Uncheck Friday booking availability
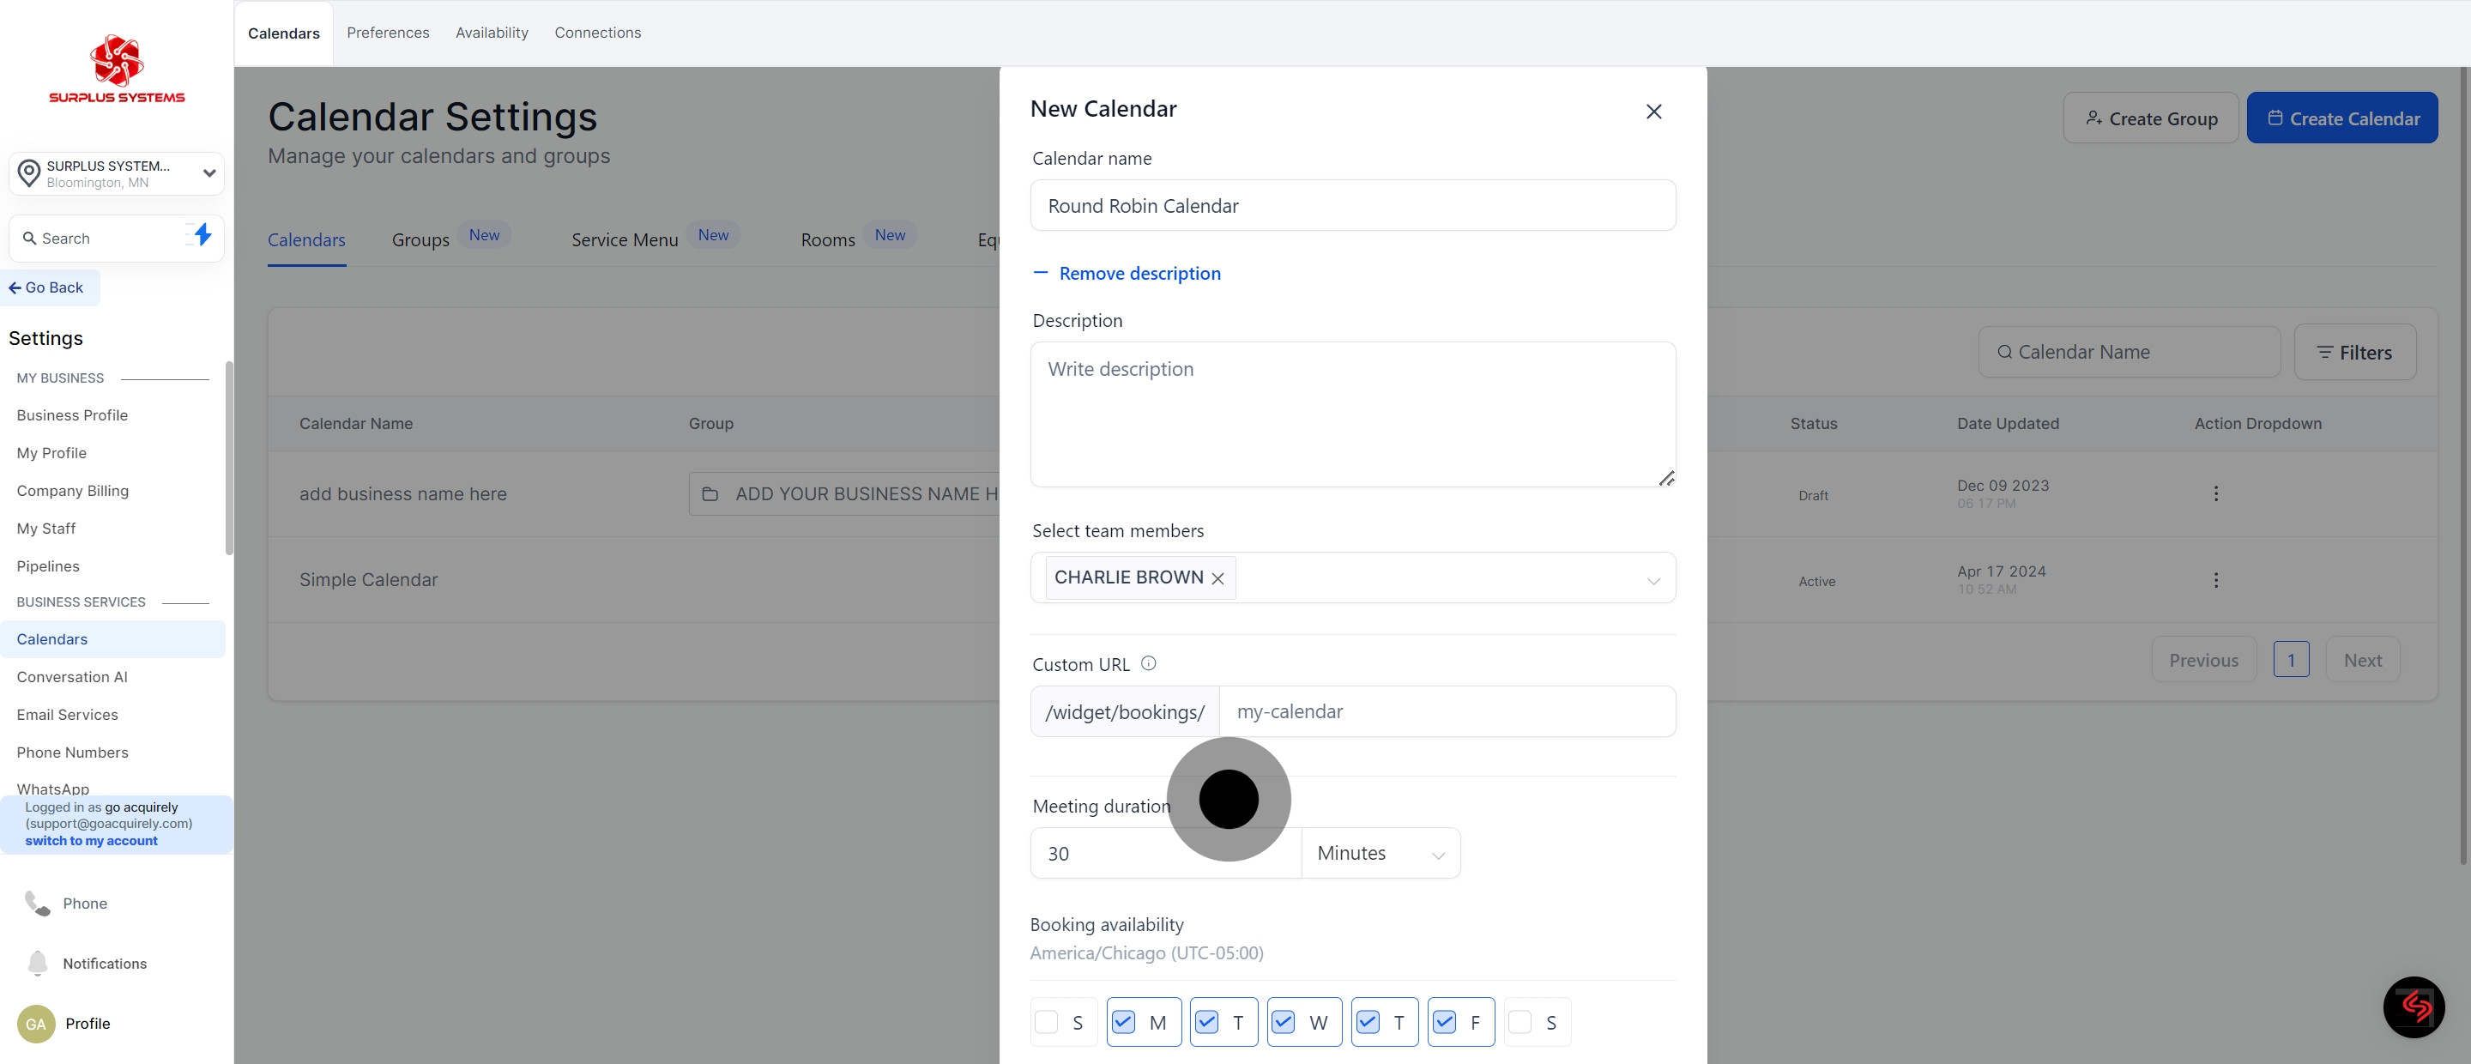 pos(1445,1022)
